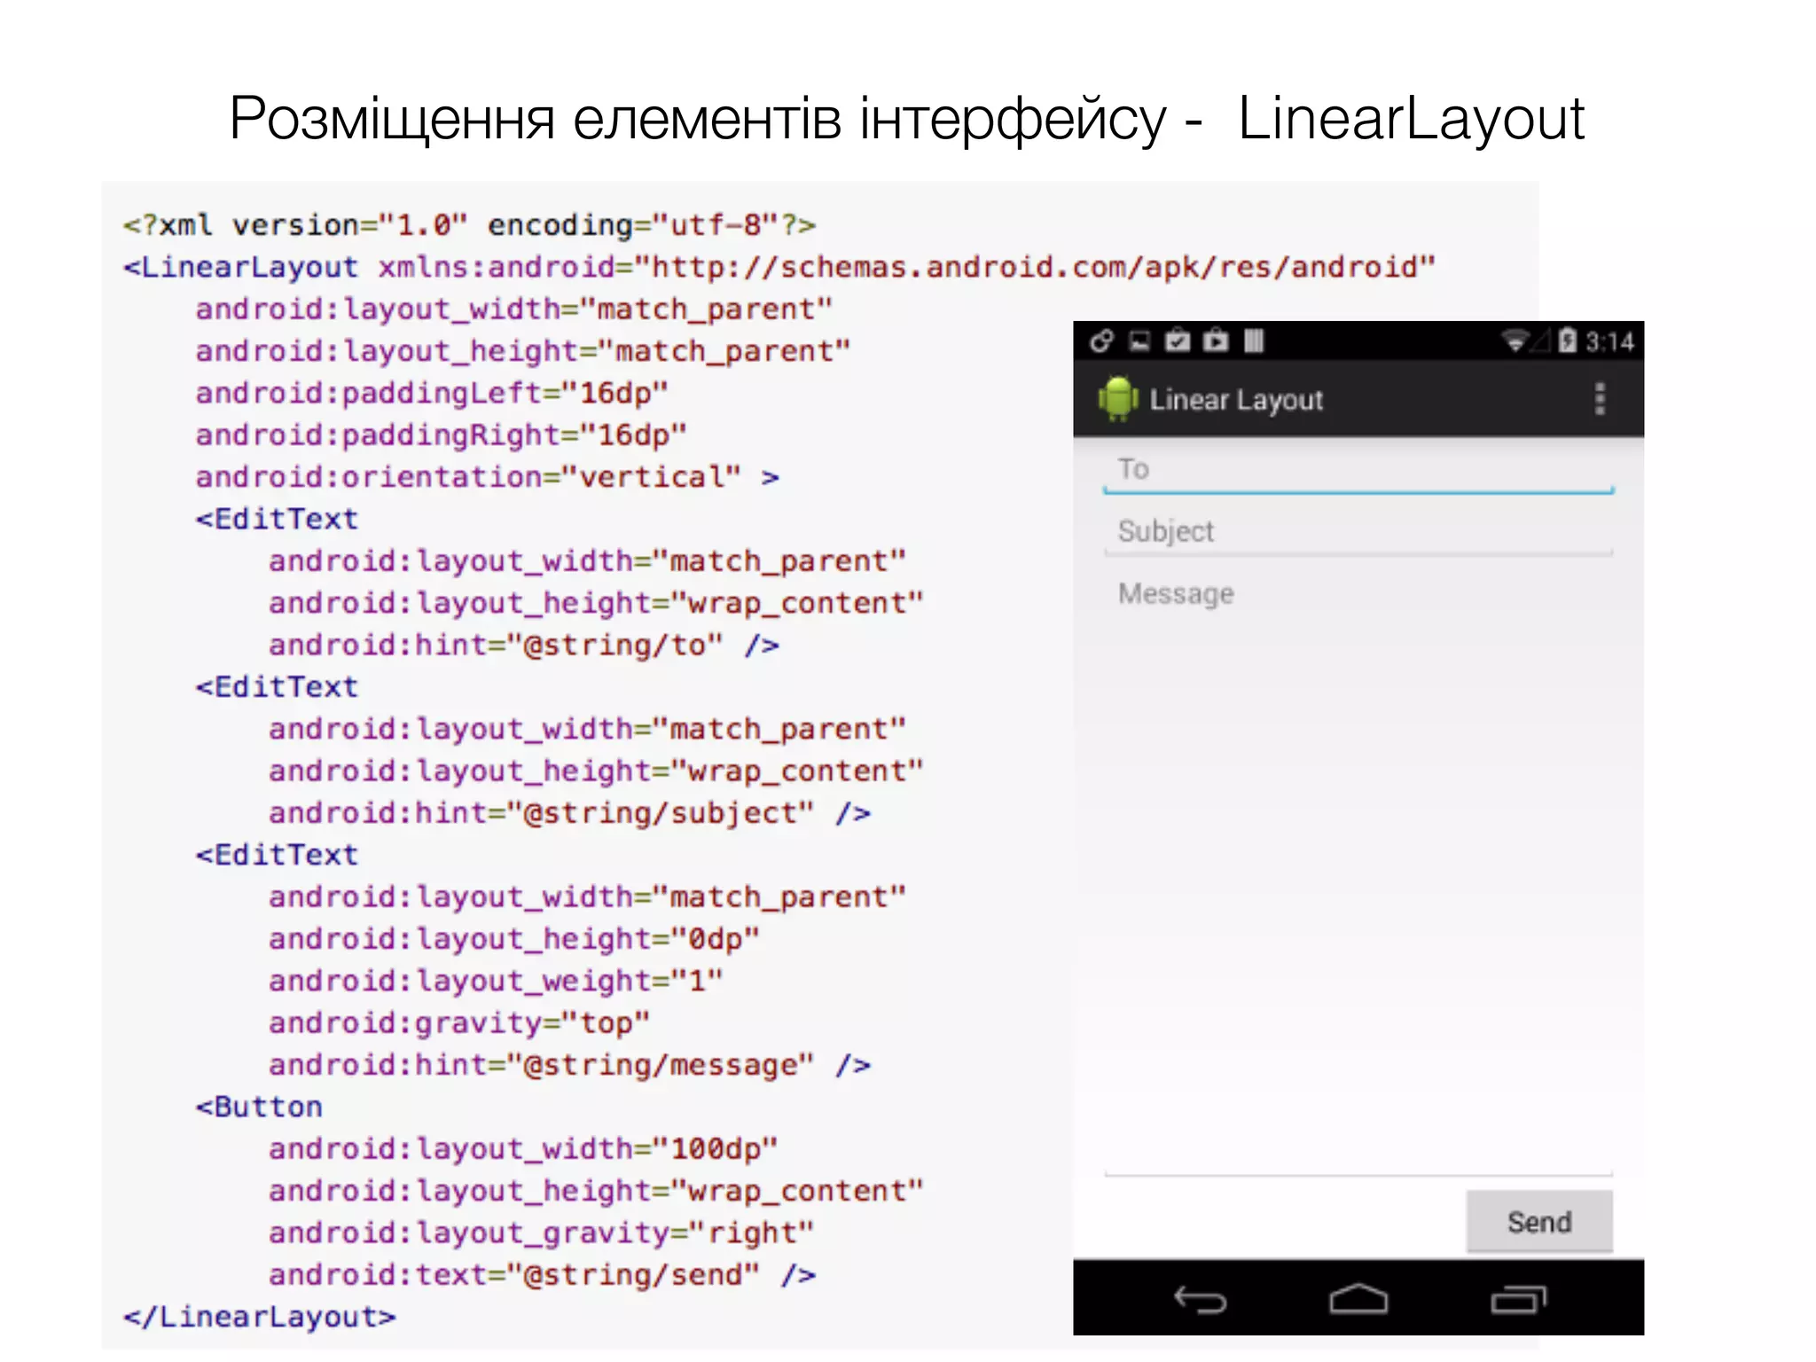Tap the charging battery icon
Viewport: 1816px width, 1362px height.
point(1568,340)
